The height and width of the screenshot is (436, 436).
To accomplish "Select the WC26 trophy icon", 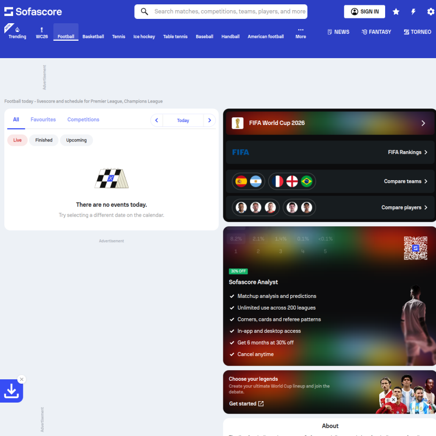I will point(42,30).
